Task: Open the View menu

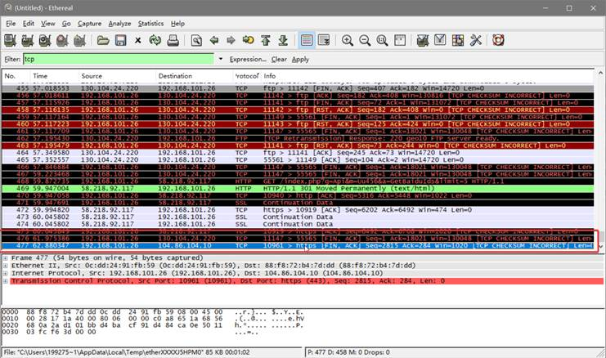Action: click(x=48, y=24)
